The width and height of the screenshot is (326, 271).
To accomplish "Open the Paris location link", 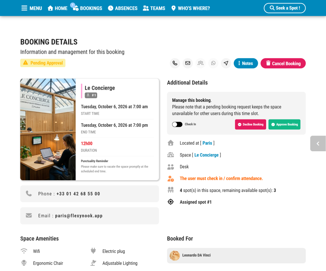I will (207, 143).
